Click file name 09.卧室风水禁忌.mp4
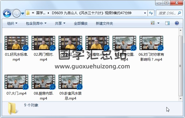The width and height of the screenshot is (185, 118). pos(70,96)
